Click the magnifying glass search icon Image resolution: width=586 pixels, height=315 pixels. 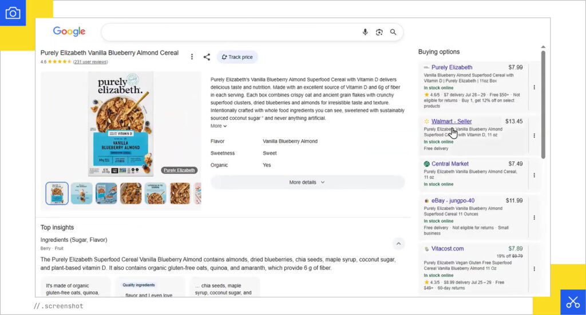pos(393,32)
